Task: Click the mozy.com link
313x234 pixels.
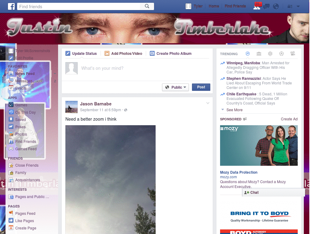Action: 228,177
